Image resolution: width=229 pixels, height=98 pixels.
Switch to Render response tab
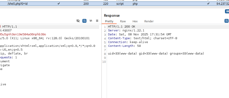coord(149,21)
